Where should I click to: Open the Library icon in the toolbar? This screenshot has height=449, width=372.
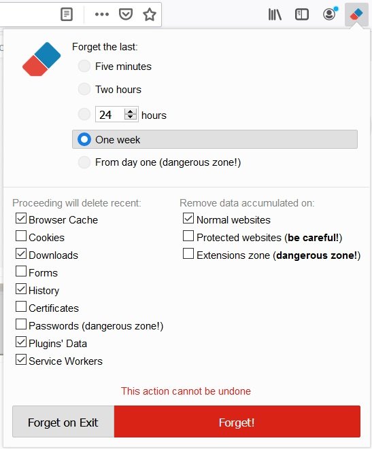(x=275, y=14)
